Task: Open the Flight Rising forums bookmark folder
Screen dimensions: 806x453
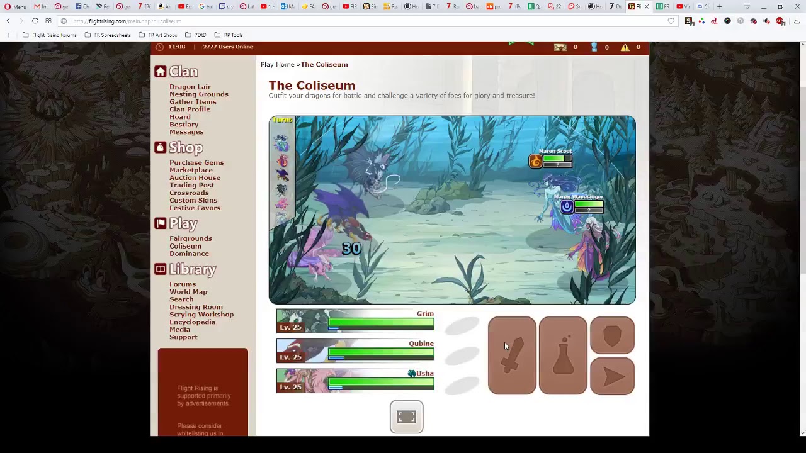Action: pyautogui.click(x=50, y=35)
